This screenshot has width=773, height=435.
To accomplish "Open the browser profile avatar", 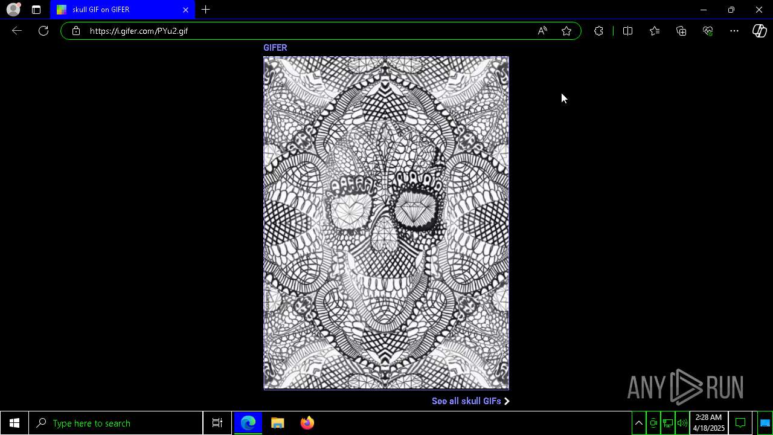I will pyautogui.click(x=13, y=10).
